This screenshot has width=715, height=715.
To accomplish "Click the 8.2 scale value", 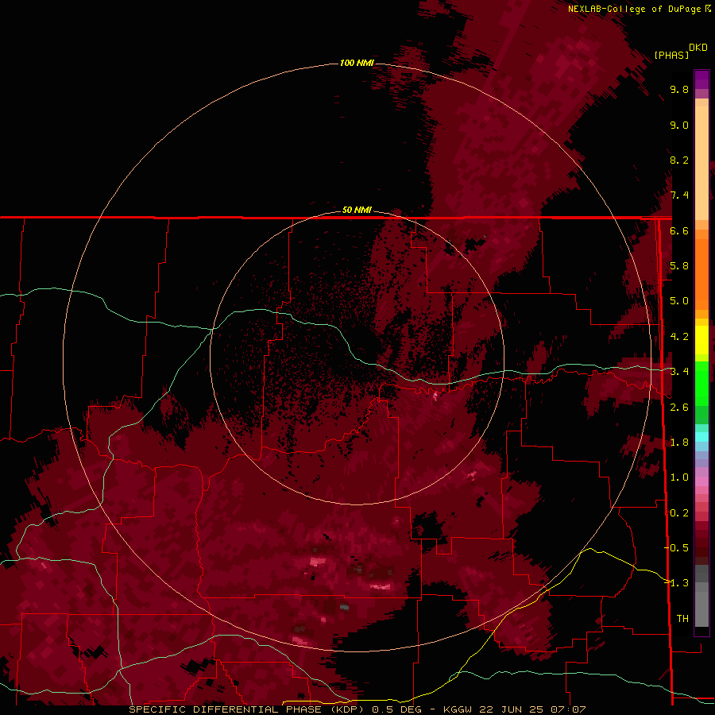I will [x=679, y=160].
